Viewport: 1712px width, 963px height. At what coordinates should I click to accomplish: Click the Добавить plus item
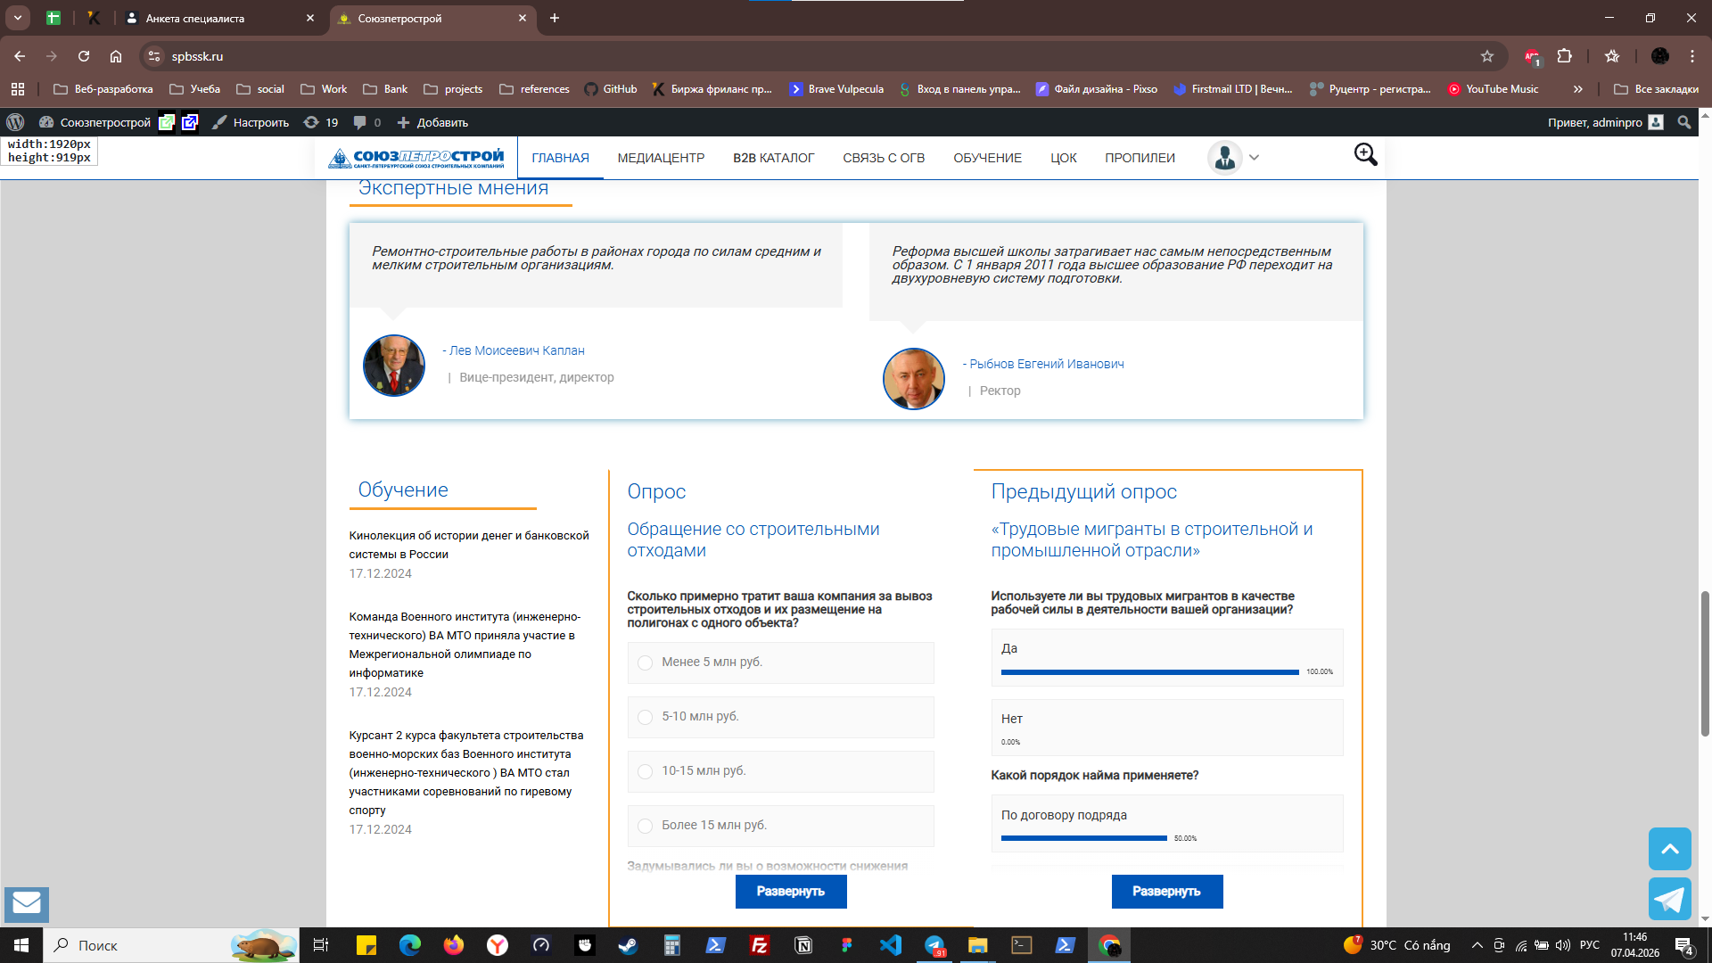coord(432,122)
